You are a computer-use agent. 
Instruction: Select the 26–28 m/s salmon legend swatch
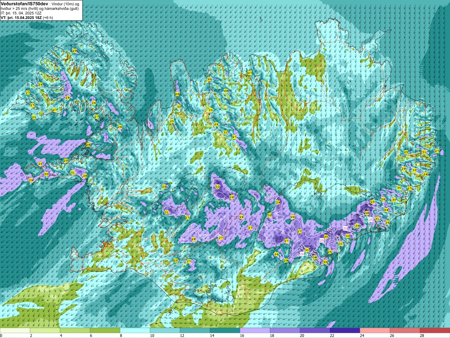pyautogui.click(x=405, y=331)
